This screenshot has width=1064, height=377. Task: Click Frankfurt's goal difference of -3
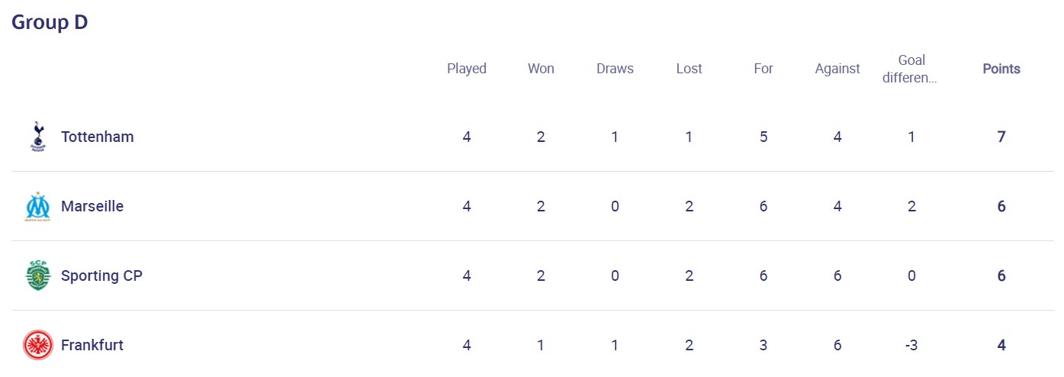[x=911, y=345]
